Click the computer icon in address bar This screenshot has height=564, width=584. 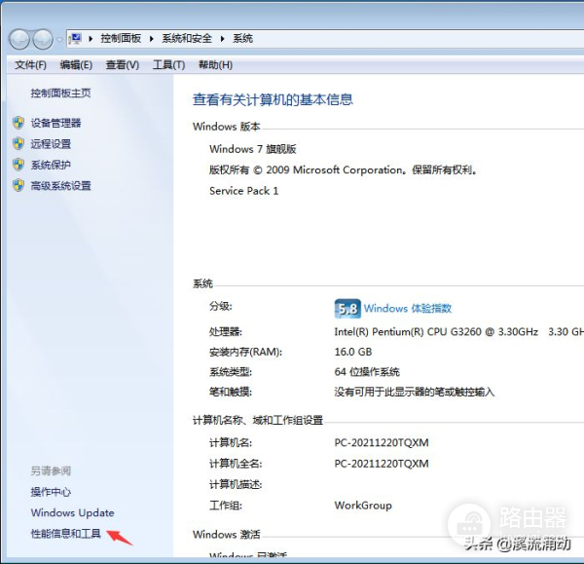76,38
